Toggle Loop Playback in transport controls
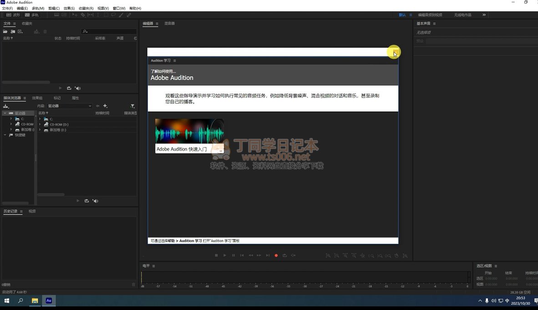This screenshot has width=538, height=310. (x=284, y=255)
